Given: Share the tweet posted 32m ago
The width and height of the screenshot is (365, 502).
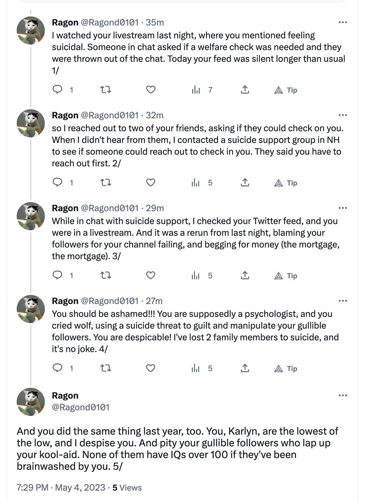Looking at the screenshot, I should pyautogui.click(x=246, y=182).
